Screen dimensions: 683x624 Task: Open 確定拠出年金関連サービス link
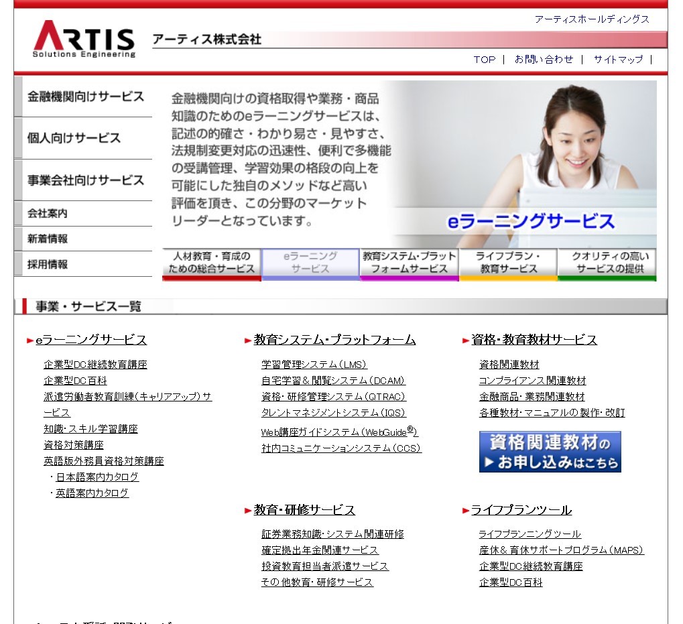[320, 550]
